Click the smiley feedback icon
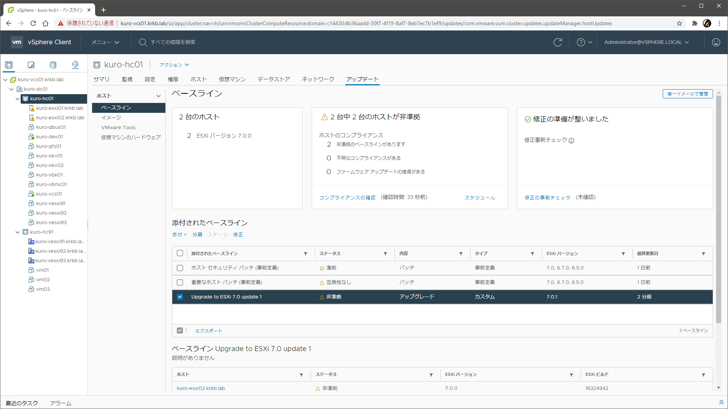Screen dimensions: 728x409 (716, 42)
